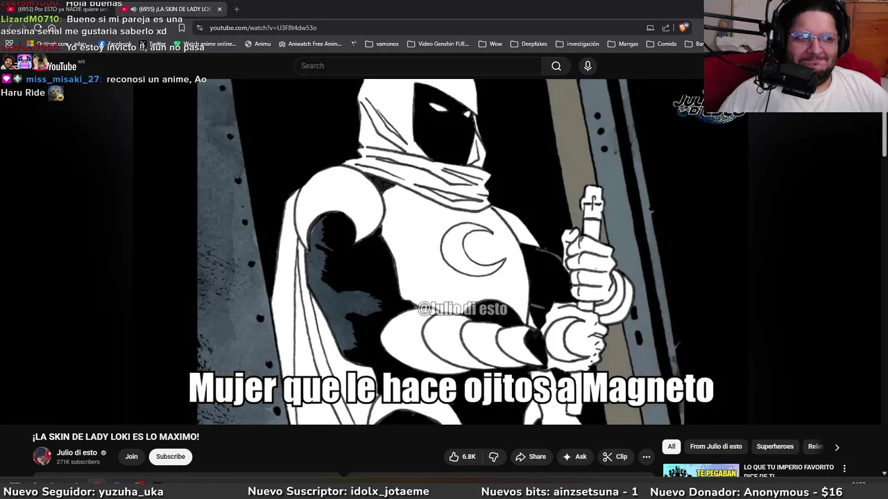Viewport: 888px width, 499px height.
Task: Switch to LA SKIN DE LADY LOKI tab
Action: (x=171, y=9)
